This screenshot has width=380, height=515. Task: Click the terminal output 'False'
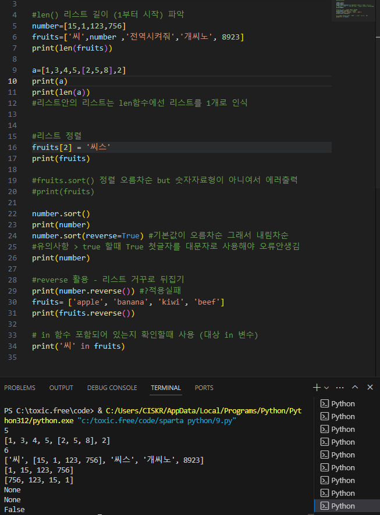[15, 510]
